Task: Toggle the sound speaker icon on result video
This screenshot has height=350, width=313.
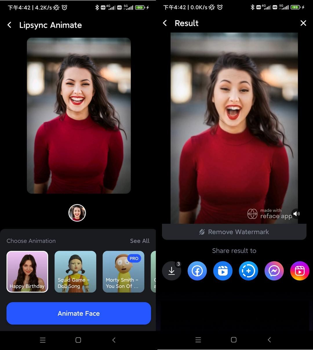Action: (296, 214)
